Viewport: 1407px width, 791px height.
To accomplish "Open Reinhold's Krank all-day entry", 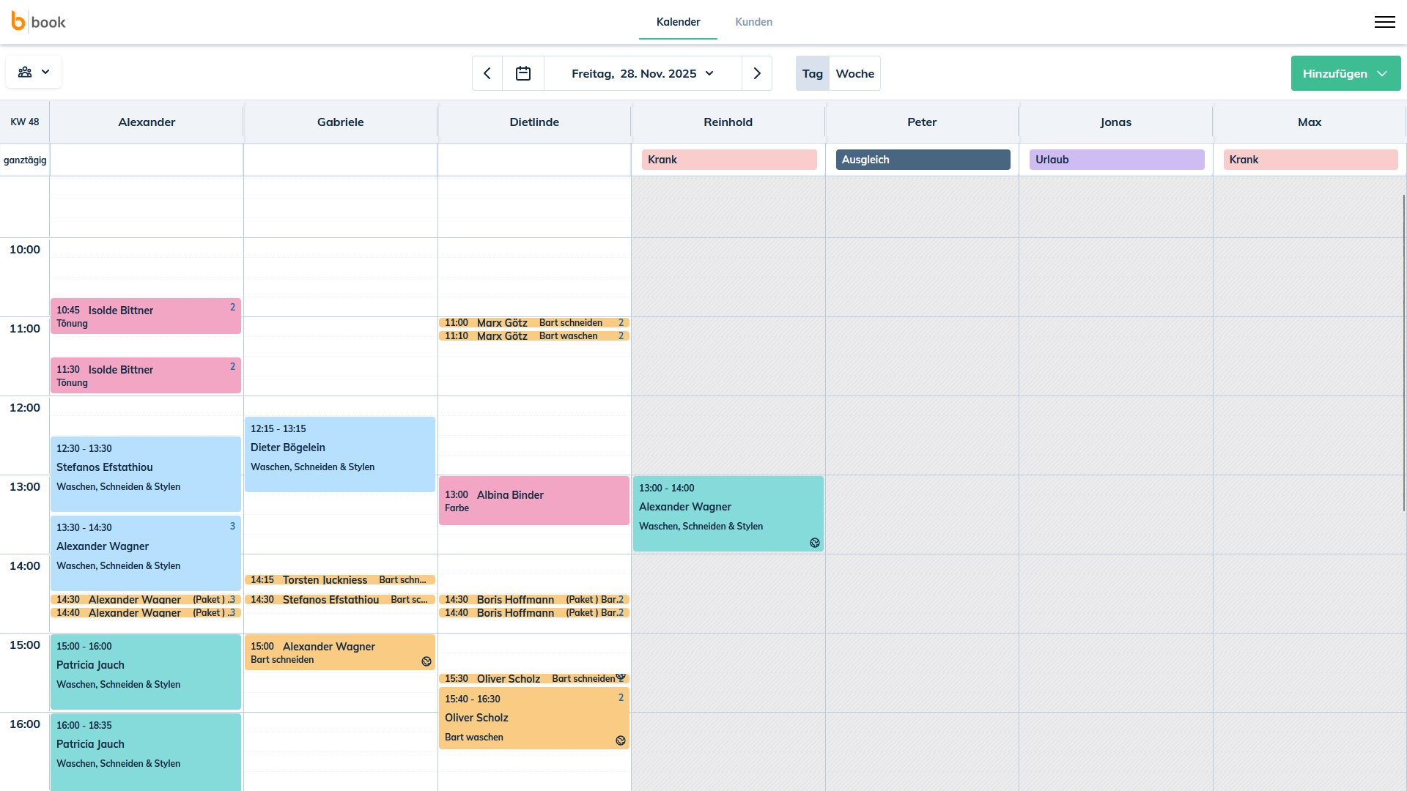I will (728, 160).
